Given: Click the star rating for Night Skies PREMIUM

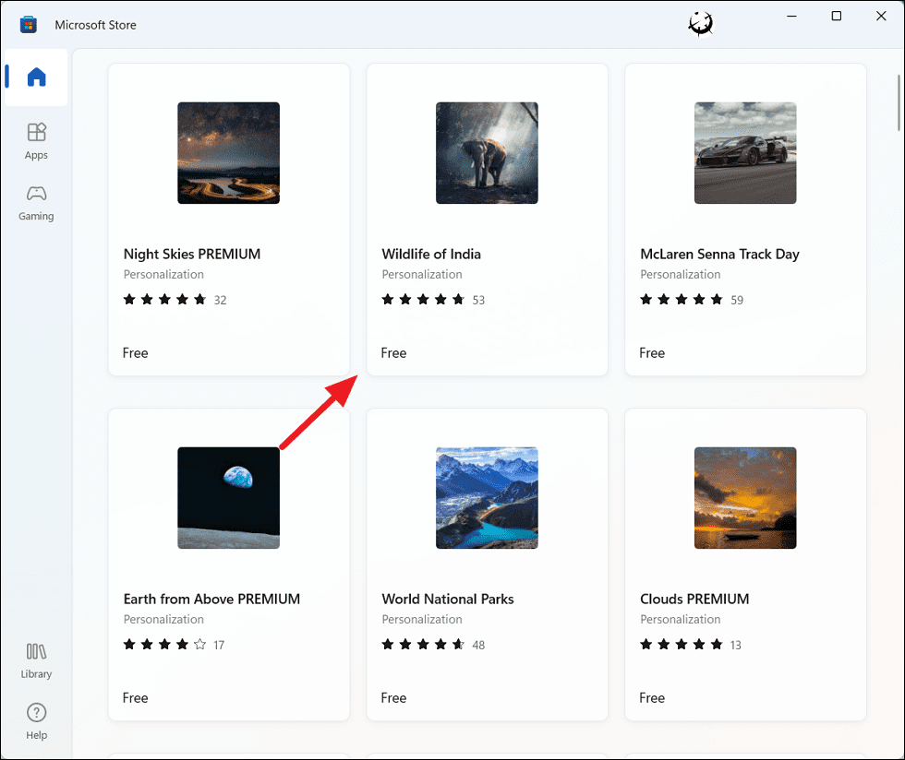Looking at the screenshot, I should coord(164,299).
